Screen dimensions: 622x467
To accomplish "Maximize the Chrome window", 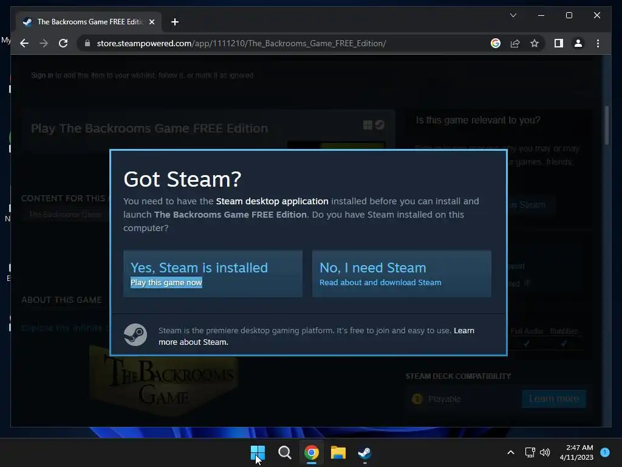I will [569, 15].
